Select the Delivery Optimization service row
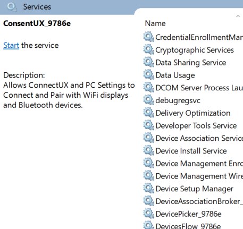 [x=193, y=113]
